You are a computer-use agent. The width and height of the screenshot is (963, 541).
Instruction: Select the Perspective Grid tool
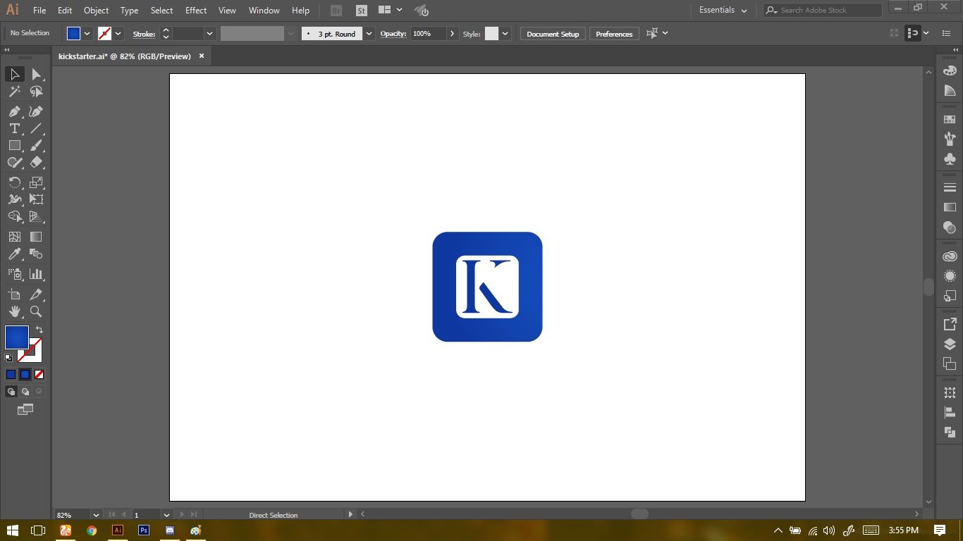[36, 216]
